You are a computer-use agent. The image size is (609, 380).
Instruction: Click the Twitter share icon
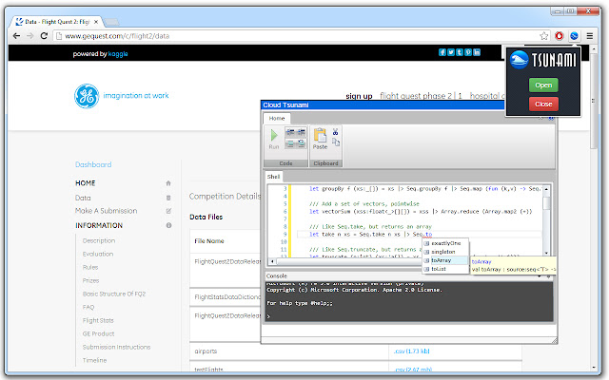tap(451, 52)
